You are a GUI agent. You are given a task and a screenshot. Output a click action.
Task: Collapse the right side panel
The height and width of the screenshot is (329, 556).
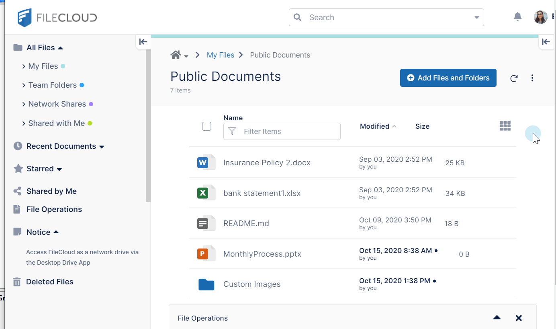click(x=546, y=41)
